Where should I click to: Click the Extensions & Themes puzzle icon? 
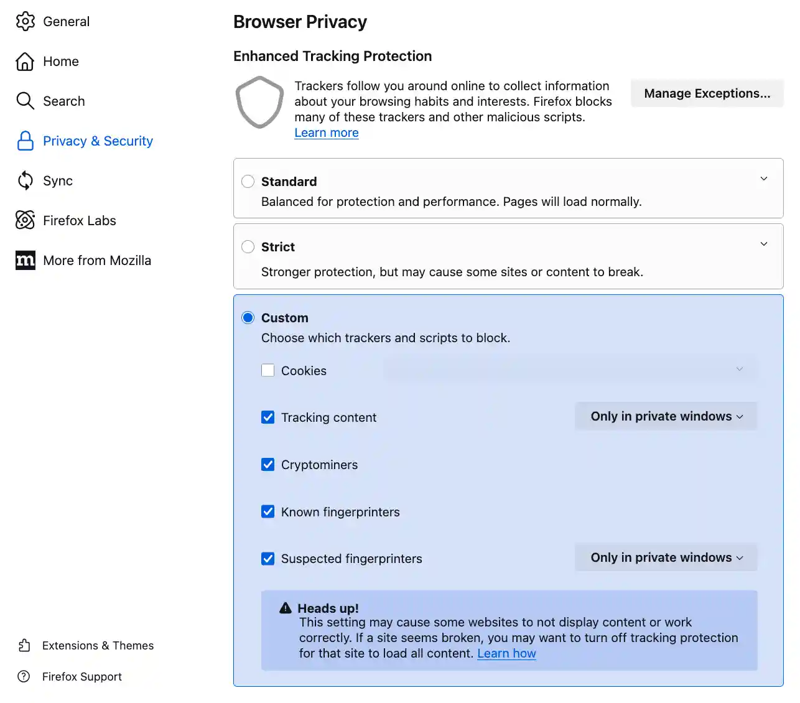[24, 645]
